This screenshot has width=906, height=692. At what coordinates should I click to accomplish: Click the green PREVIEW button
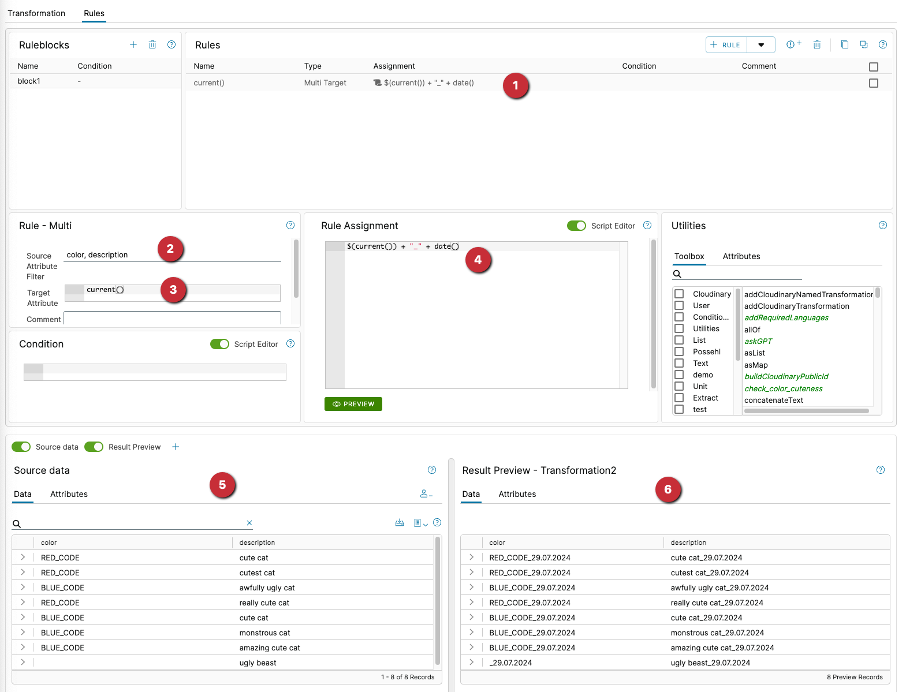353,404
